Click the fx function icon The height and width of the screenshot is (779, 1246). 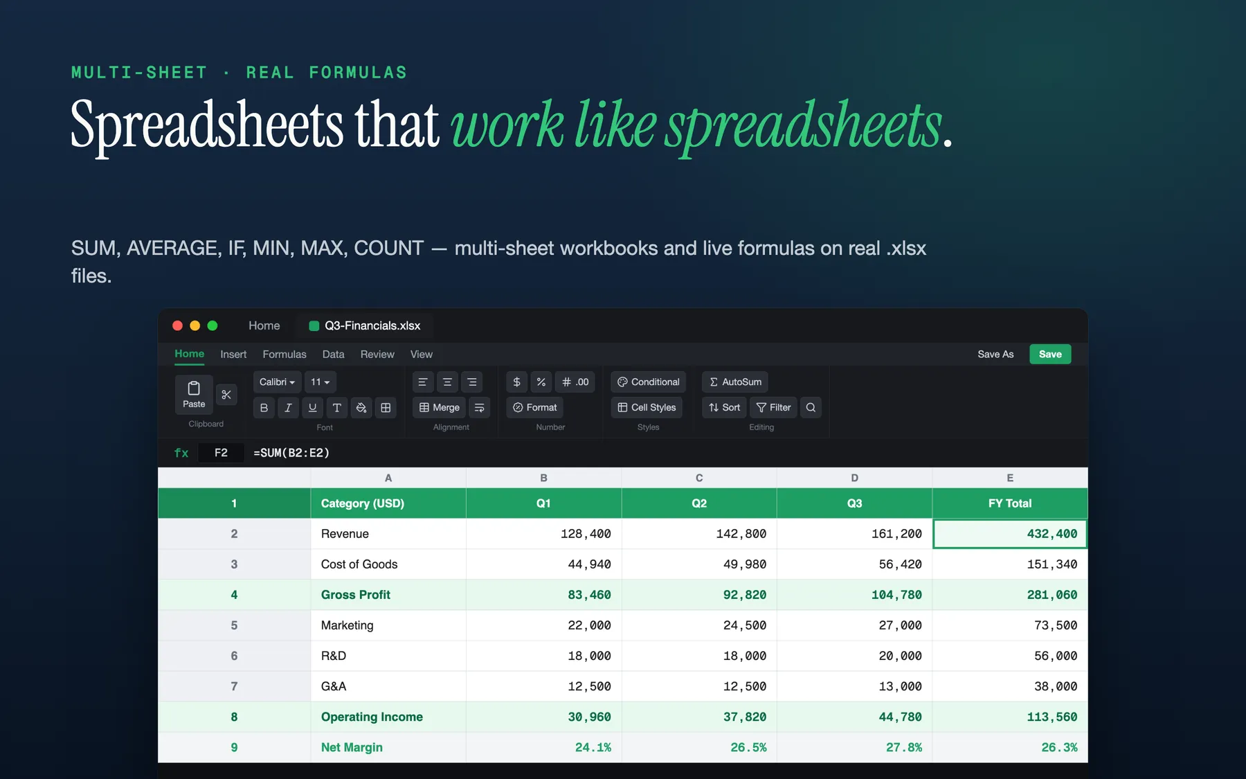(181, 453)
